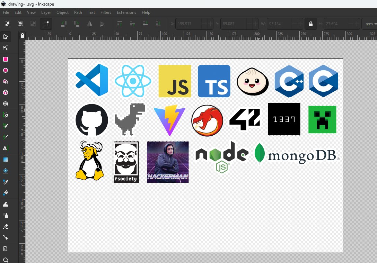Screen dimensions: 377x263
Task: Select the Selector arrow tool
Action: click(x=6, y=37)
